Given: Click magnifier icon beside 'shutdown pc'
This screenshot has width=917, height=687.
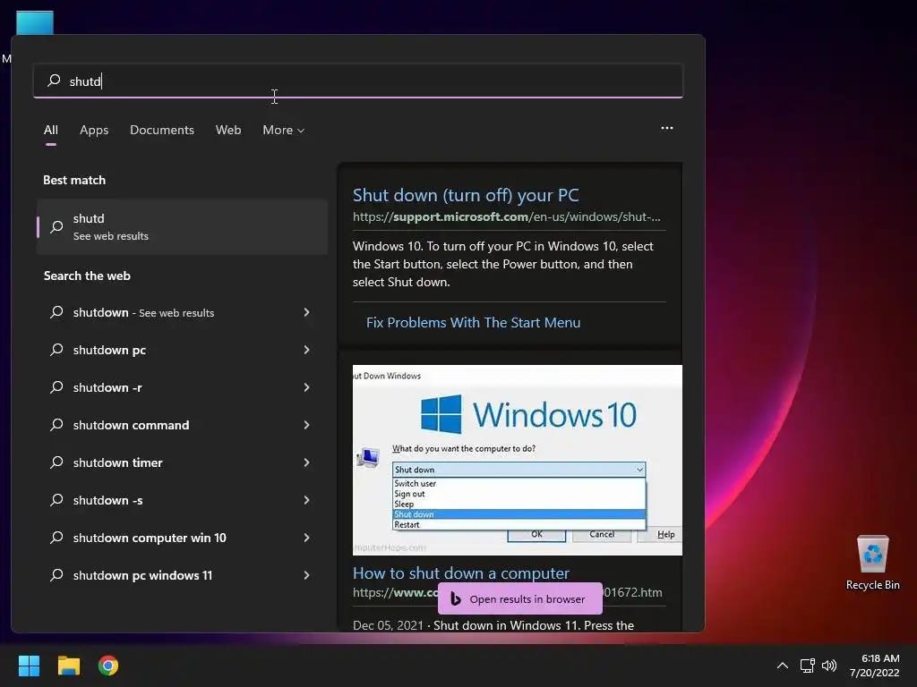Looking at the screenshot, I should pos(56,350).
